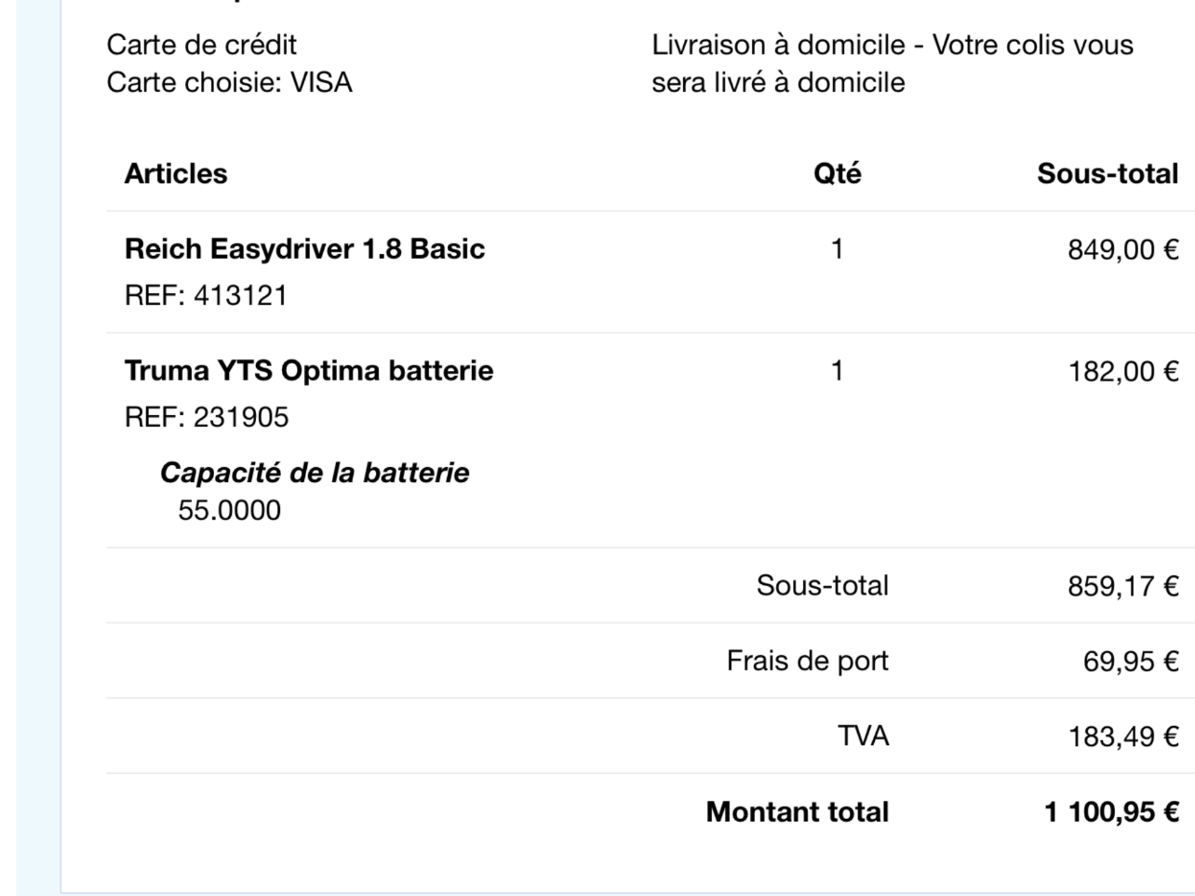Click the Qté column header

pyautogui.click(x=837, y=174)
